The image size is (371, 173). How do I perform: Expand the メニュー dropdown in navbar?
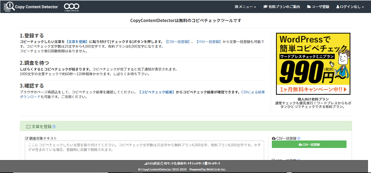tap(245, 7)
